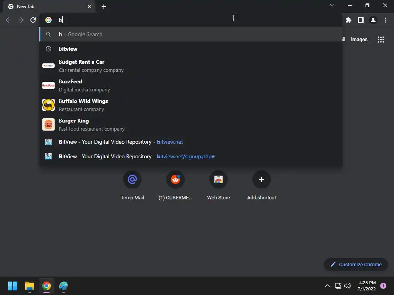Click the Buffalo Wild Wings logo
The height and width of the screenshot is (295, 394).
tap(48, 105)
